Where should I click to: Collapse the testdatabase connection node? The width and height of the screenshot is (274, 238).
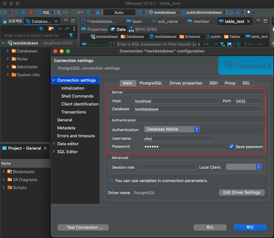point(3,43)
